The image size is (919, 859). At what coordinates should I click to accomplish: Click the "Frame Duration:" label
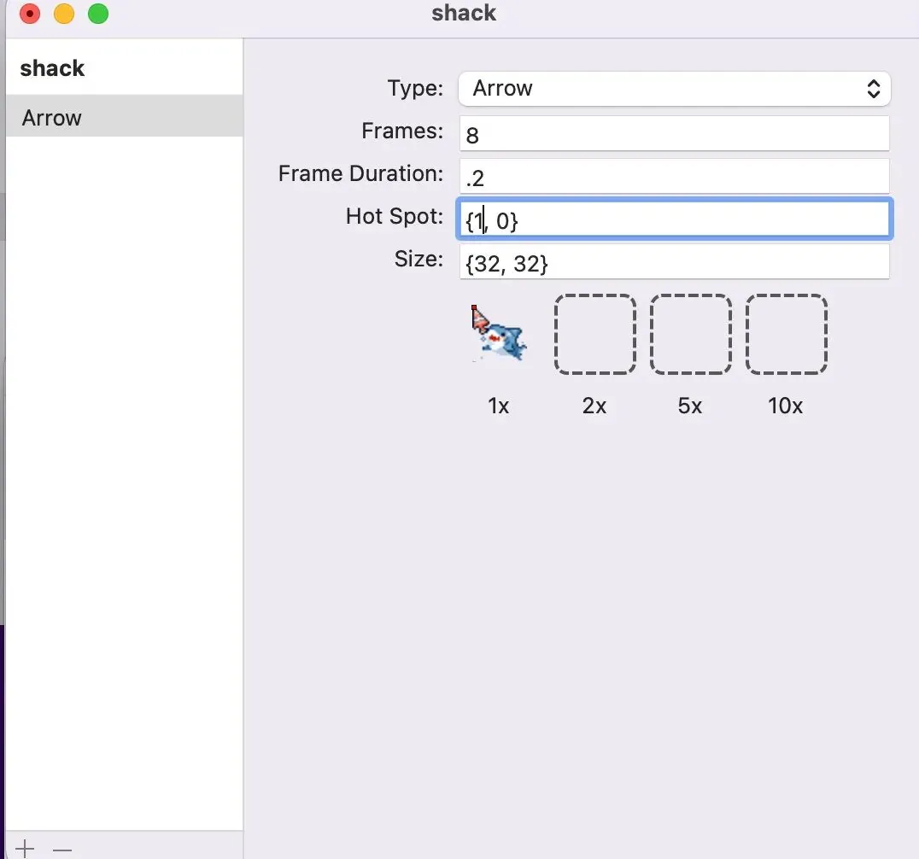[x=361, y=173]
